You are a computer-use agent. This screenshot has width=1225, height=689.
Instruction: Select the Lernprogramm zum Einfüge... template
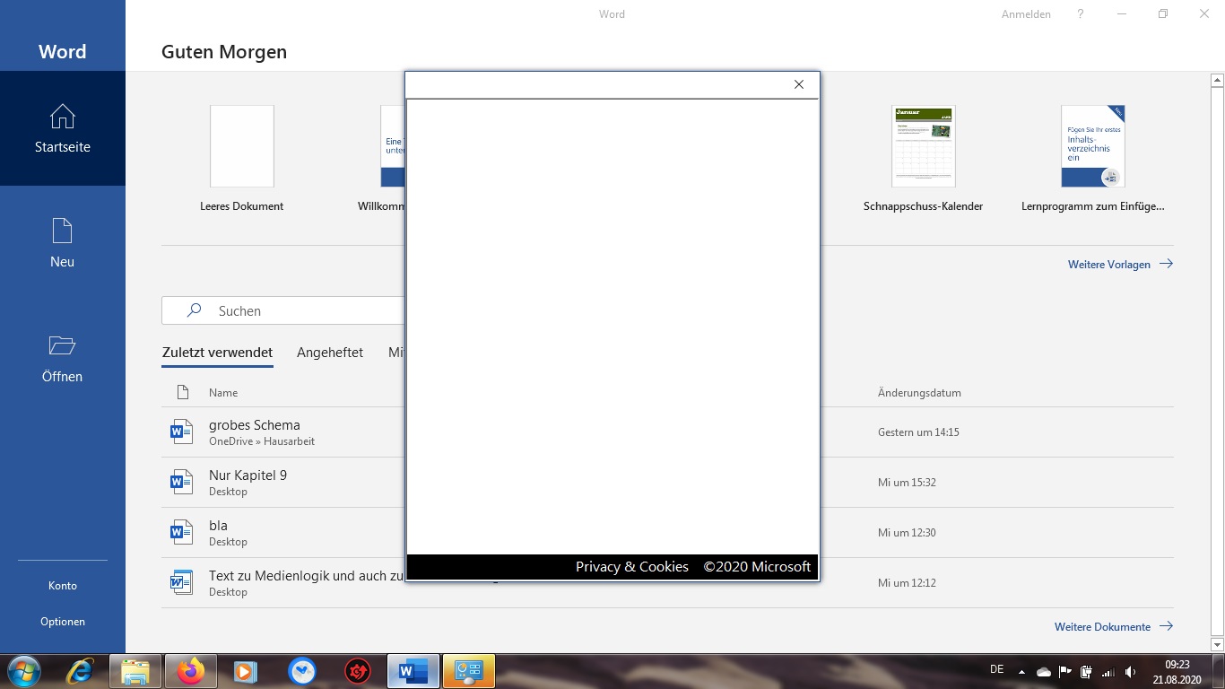[x=1093, y=146]
